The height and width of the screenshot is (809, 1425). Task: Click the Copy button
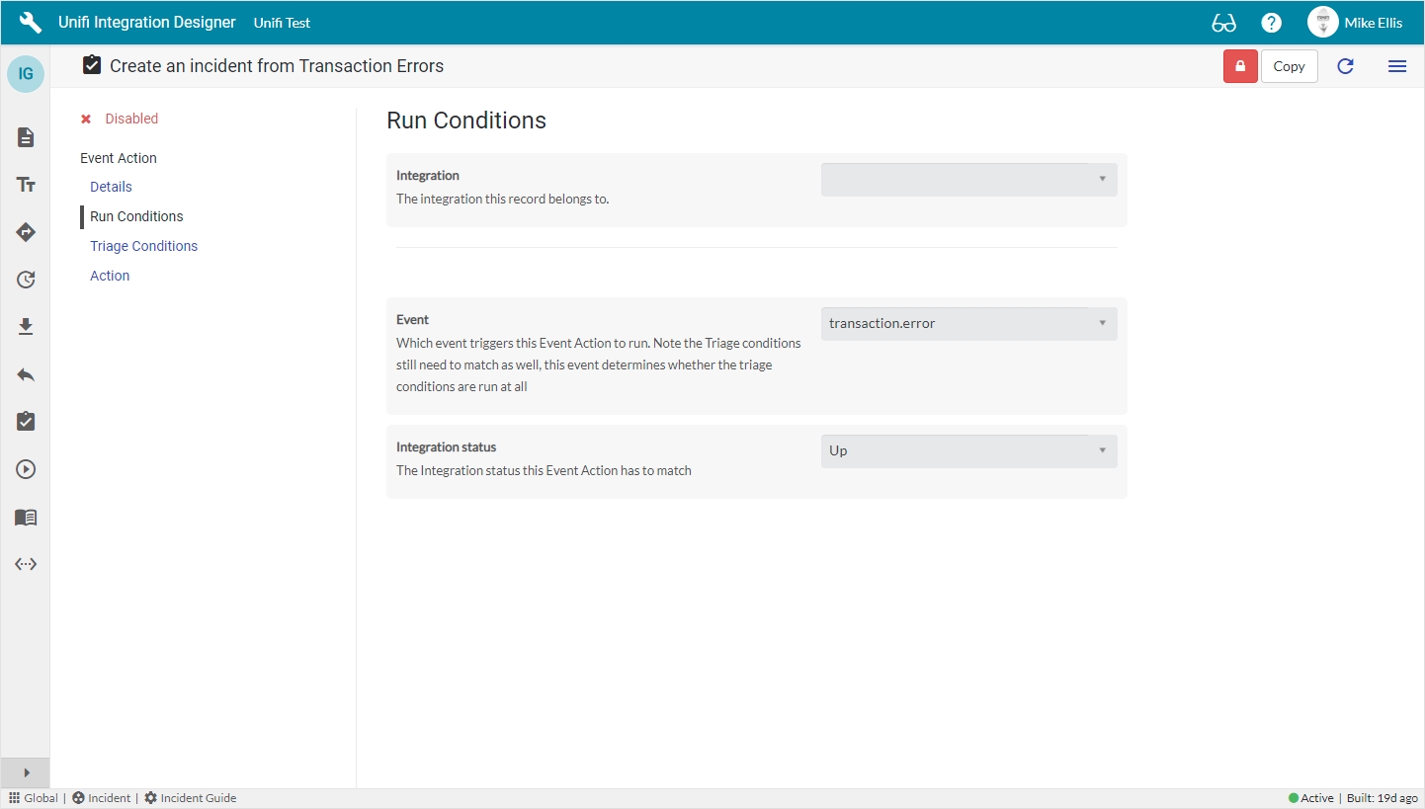click(x=1289, y=66)
